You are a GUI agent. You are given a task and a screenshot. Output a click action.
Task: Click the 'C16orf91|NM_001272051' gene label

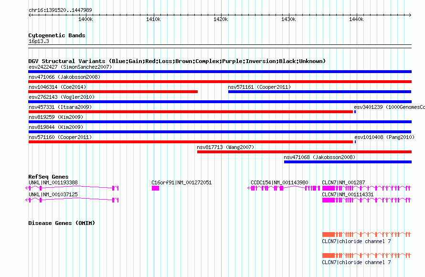point(181,182)
